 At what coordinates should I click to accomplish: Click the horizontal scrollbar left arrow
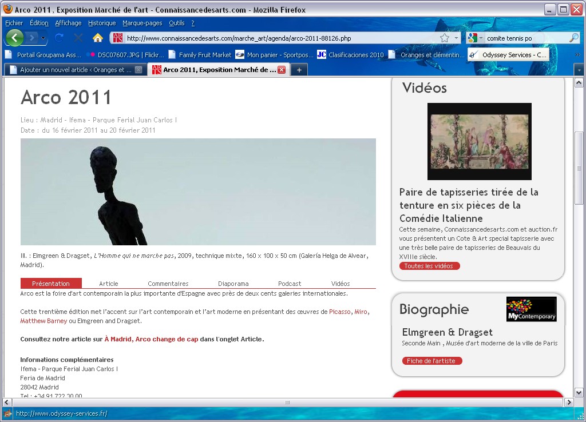[x=7, y=402]
